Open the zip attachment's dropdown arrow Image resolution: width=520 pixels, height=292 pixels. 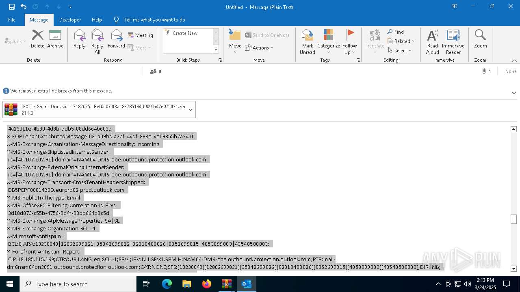click(x=191, y=109)
